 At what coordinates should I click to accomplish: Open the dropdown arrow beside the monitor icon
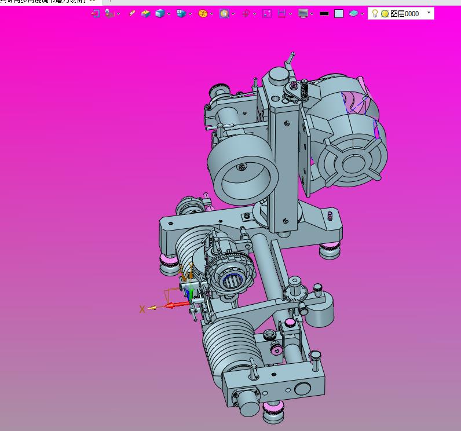point(312,14)
